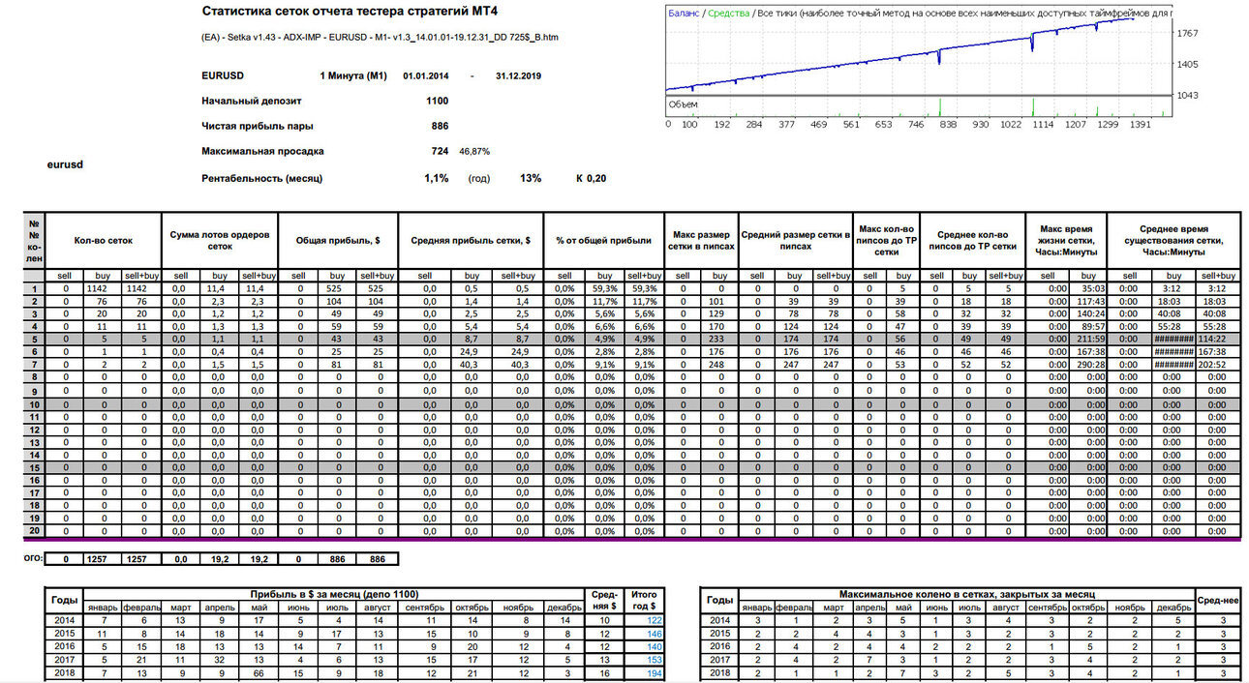
Task: Select the monthly return value '1,1%'
Action: click(x=437, y=178)
